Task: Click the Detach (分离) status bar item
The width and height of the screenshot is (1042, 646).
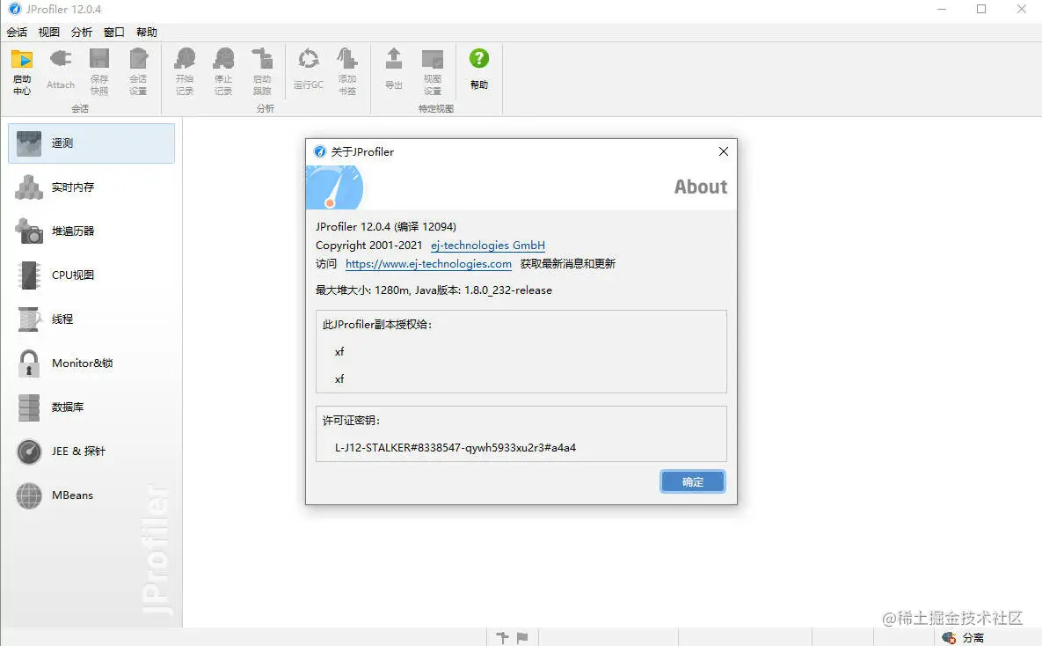Action: point(963,637)
